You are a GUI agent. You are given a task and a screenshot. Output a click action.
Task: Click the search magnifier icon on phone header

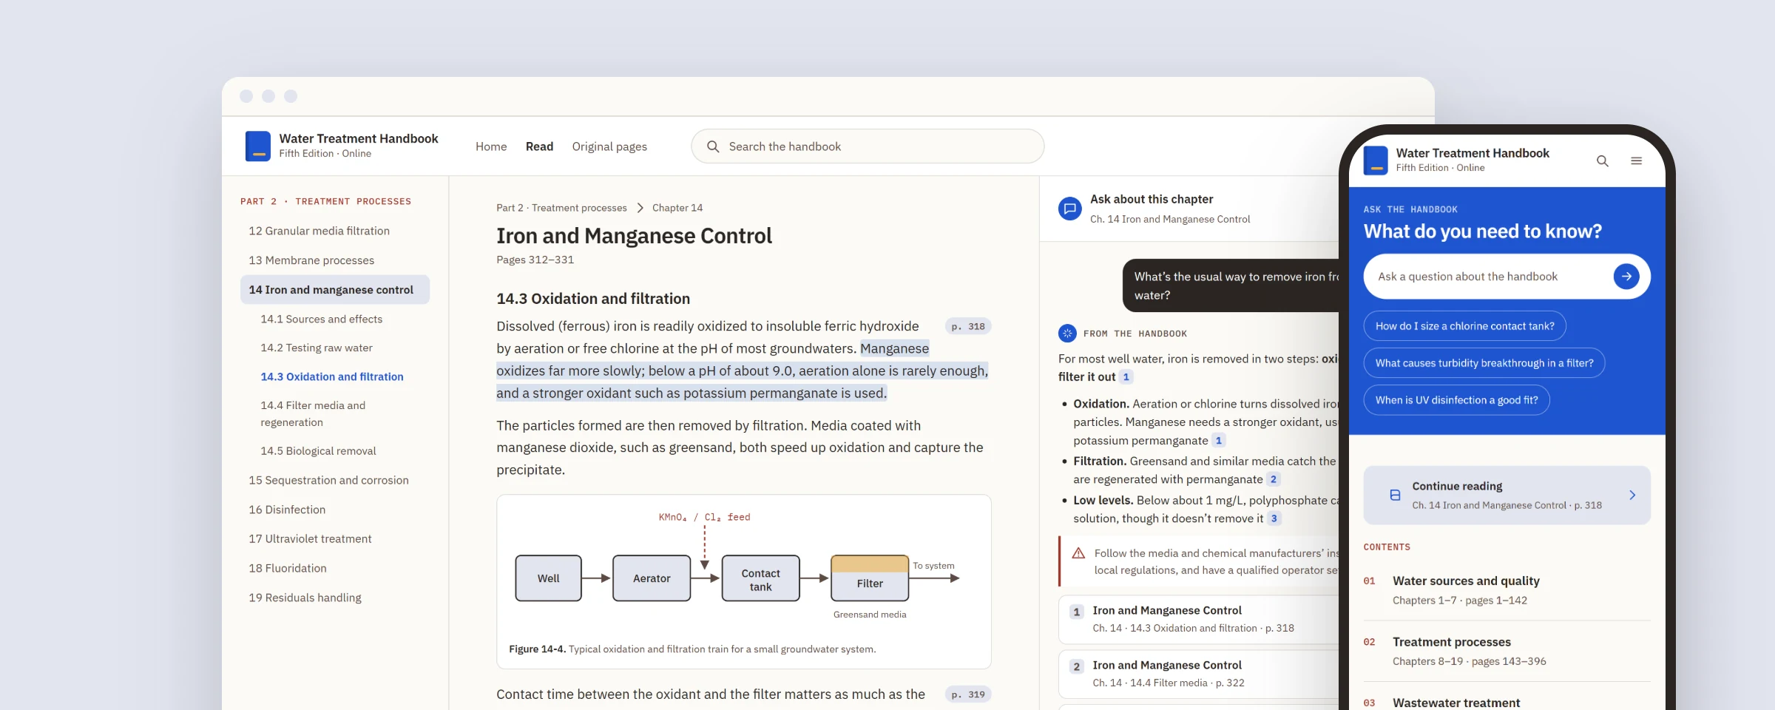pyautogui.click(x=1602, y=160)
